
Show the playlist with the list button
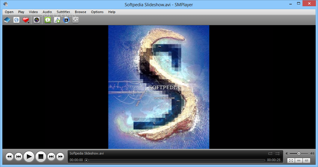[299, 160]
